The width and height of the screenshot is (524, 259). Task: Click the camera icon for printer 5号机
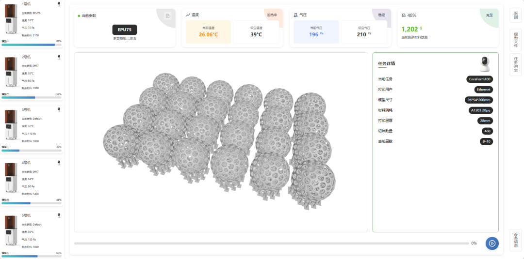pos(59,215)
